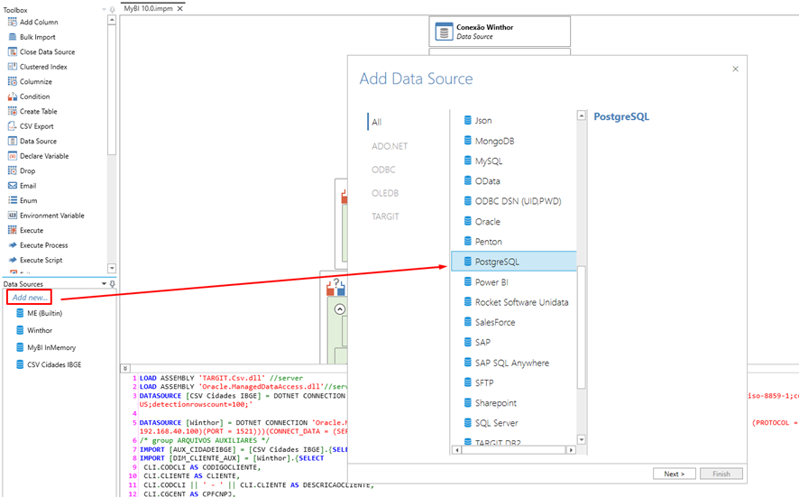Choose the Execute Script tool icon
Viewport: 799px width, 497px height.
click(13, 260)
